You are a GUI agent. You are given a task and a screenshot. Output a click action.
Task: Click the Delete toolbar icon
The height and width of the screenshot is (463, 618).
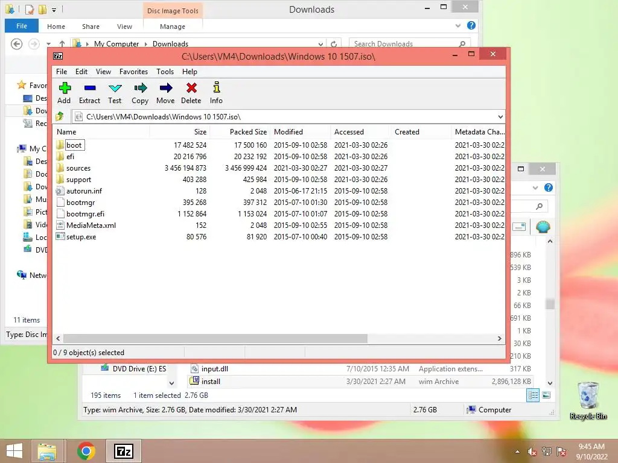pyautogui.click(x=191, y=88)
